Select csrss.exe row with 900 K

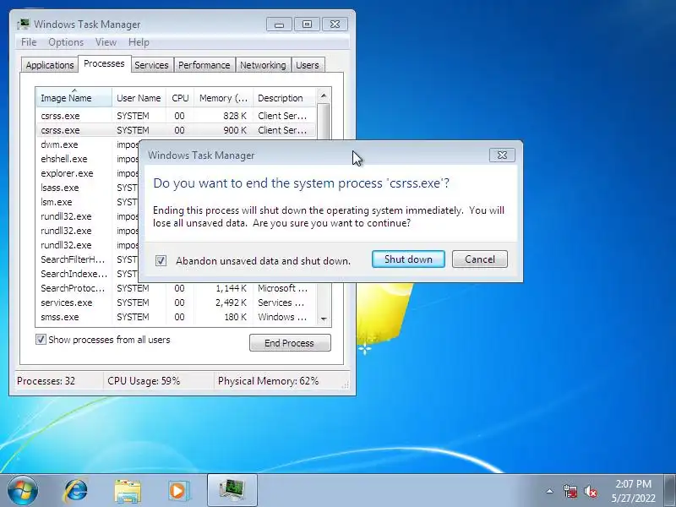click(x=176, y=130)
